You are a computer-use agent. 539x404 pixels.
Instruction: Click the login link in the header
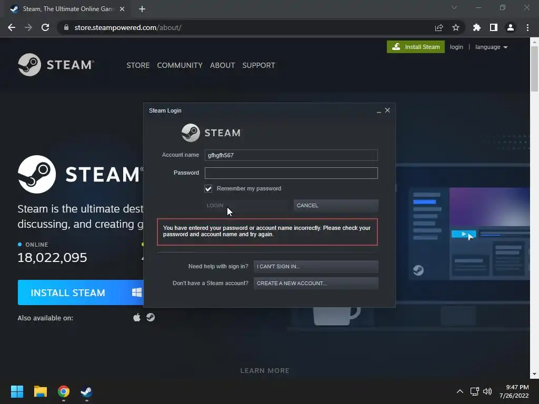click(x=456, y=47)
